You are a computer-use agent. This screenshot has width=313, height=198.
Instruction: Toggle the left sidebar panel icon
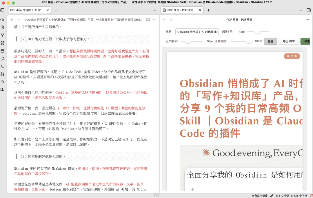click(2, 10)
